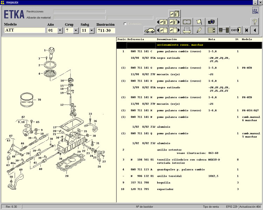Go to previous illustration page with text
The image size is (263, 210).
pyautogui.click(x=162, y=22)
